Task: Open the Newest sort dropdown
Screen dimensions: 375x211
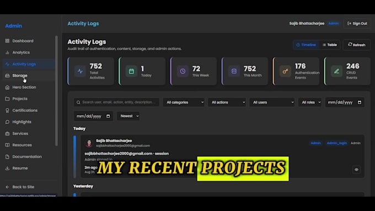Action: 128,116
